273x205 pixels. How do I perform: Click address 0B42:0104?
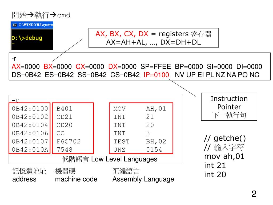30,125
